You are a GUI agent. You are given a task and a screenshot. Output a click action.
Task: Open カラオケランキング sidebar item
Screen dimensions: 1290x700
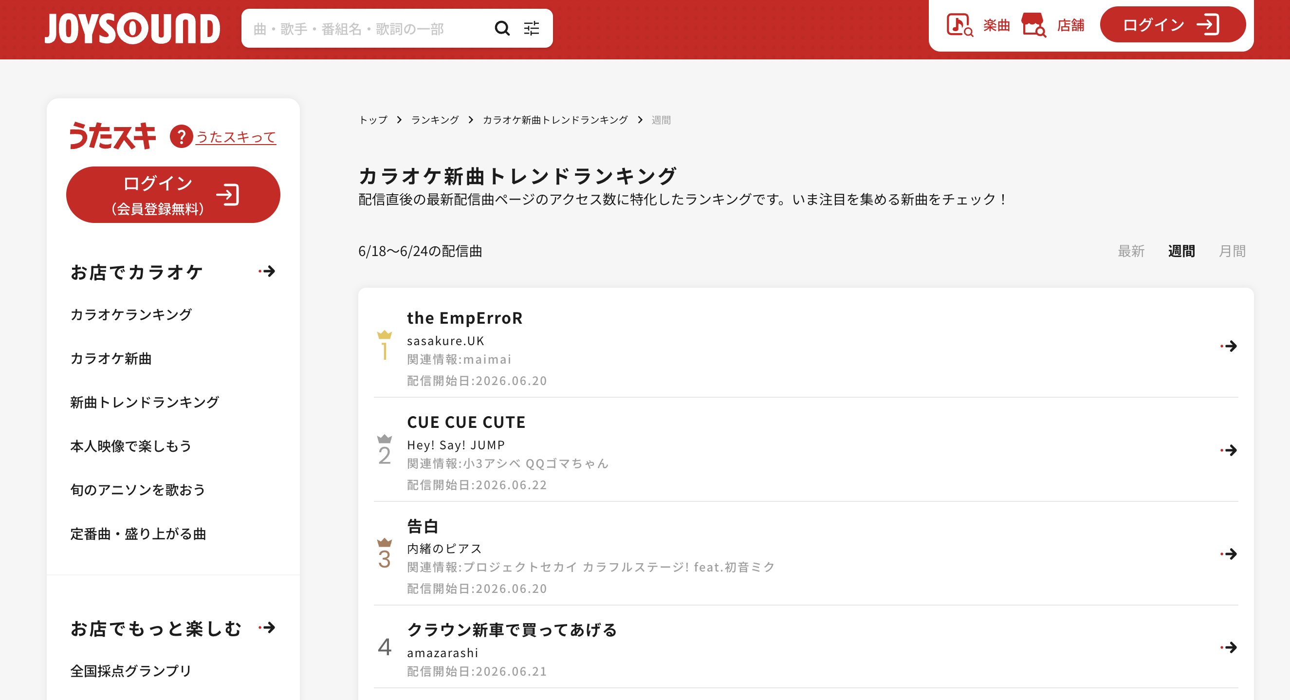(131, 314)
